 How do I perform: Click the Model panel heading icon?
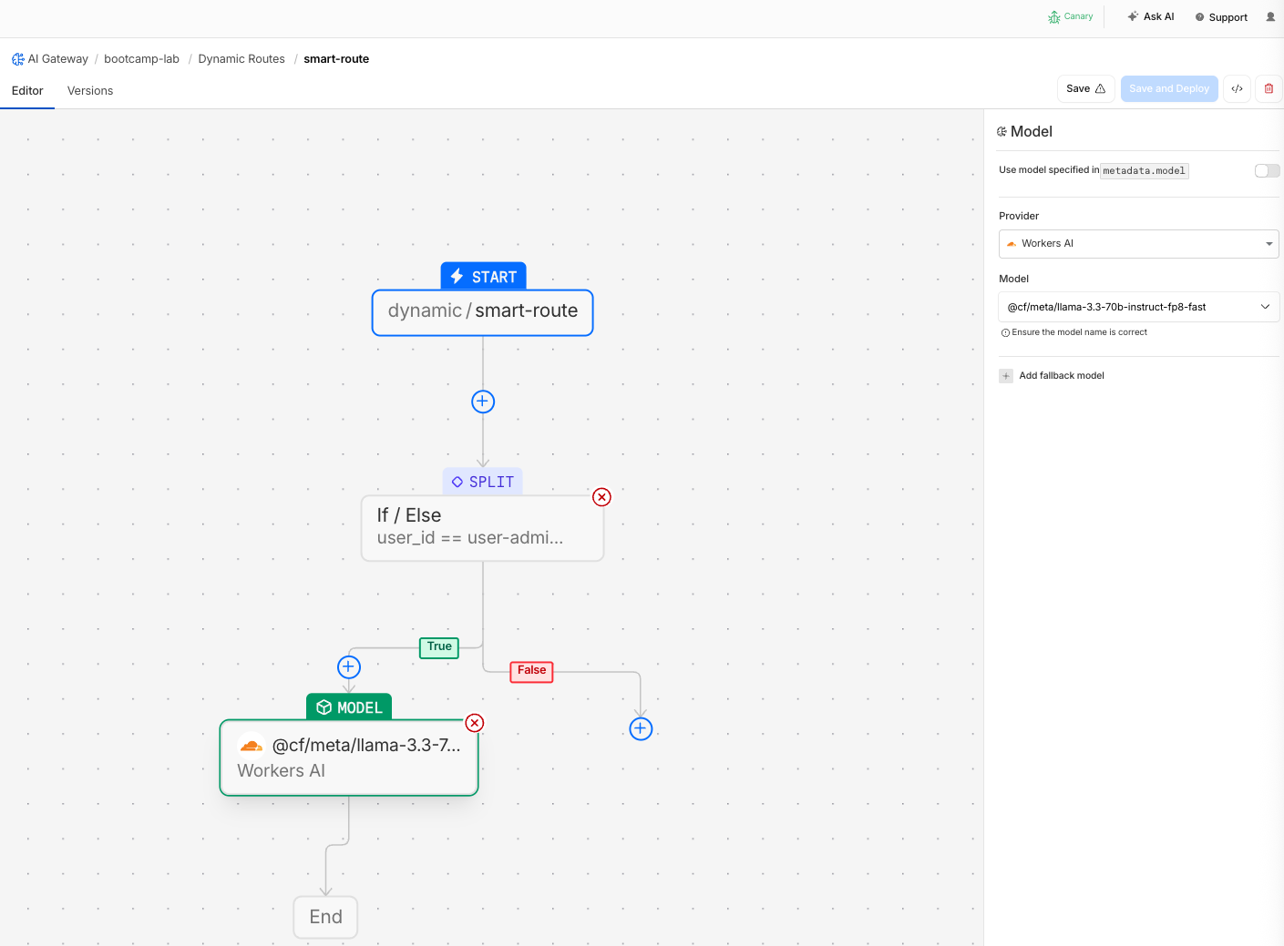pyautogui.click(x=1002, y=132)
